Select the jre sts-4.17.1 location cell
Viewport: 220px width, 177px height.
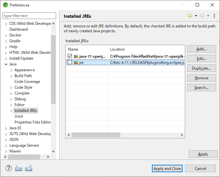click(146, 63)
